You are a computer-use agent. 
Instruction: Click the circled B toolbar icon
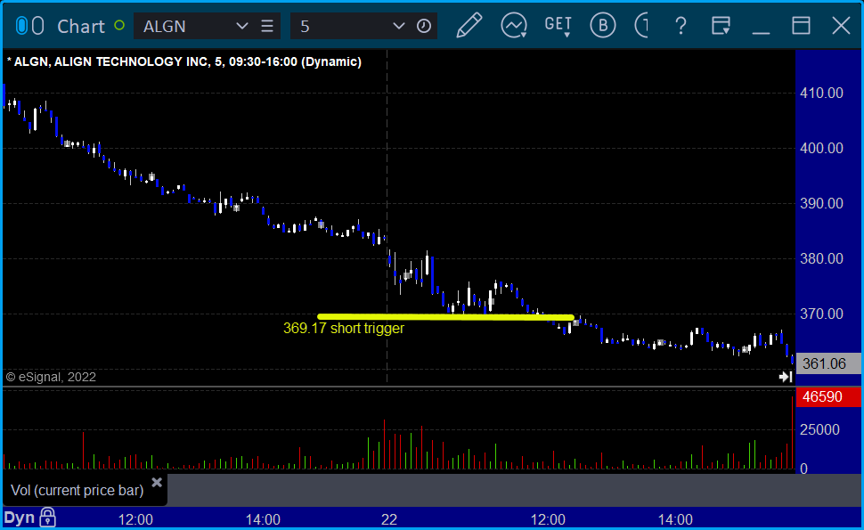603,25
